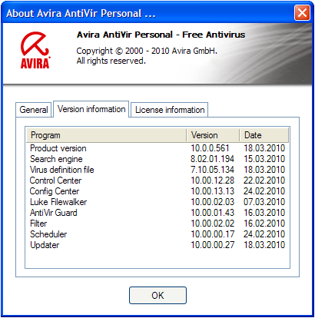Select the Search engine row
Viewport: 315px width, 318px height.
pyautogui.click(x=157, y=159)
